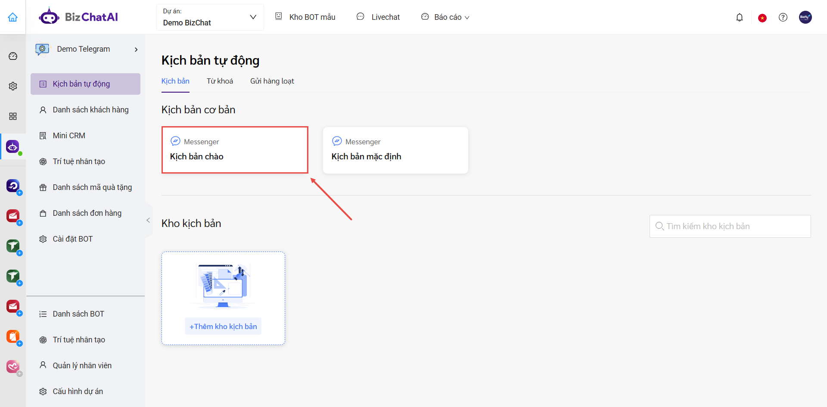The height and width of the screenshot is (407, 827).
Task: Expand the Demo Telegram chevron
Action: pyautogui.click(x=136, y=50)
